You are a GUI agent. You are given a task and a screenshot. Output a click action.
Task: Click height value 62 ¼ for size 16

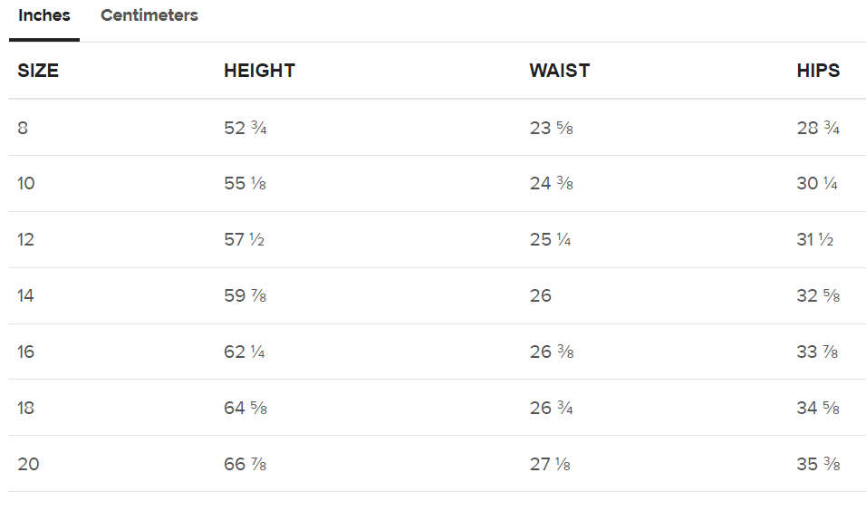(x=245, y=352)
